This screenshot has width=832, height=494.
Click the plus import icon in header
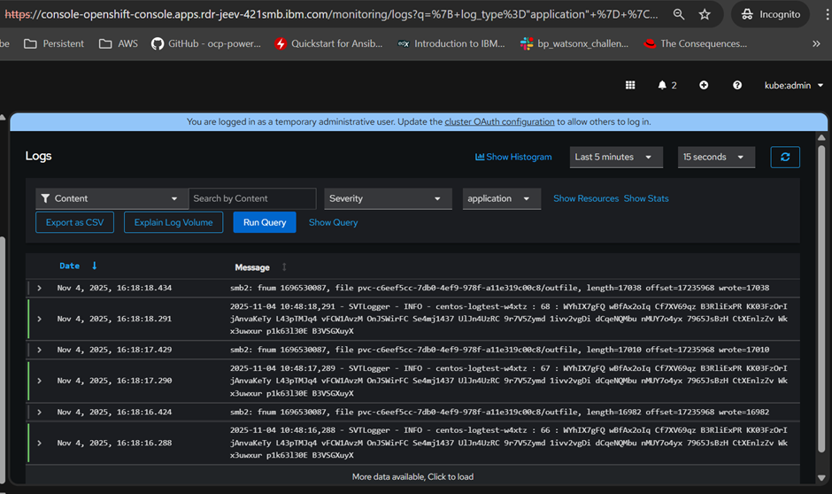(x=704, y=85)
